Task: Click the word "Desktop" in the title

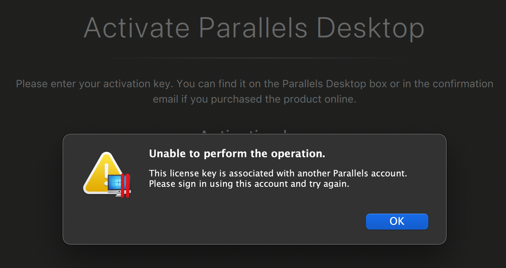Action: tap(370, 28)
